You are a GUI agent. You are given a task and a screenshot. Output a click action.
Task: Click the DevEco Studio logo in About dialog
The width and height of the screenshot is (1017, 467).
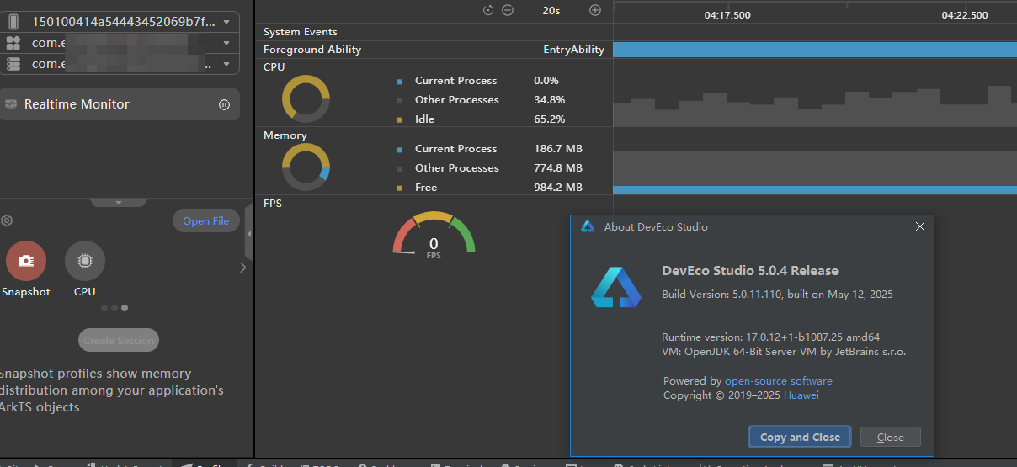point(615,286)
